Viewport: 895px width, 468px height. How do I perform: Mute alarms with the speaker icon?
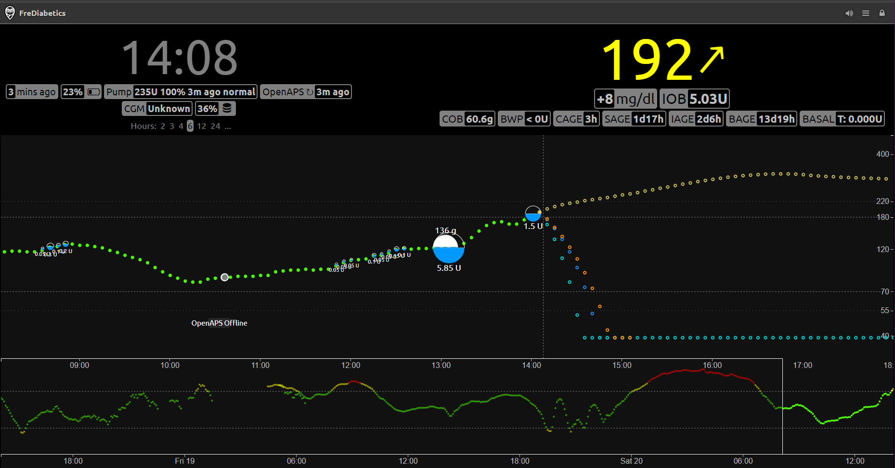pos(849,13)
